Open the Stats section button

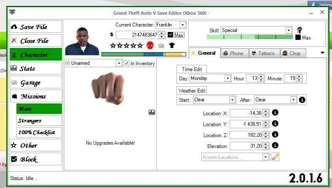click(36, 68)
